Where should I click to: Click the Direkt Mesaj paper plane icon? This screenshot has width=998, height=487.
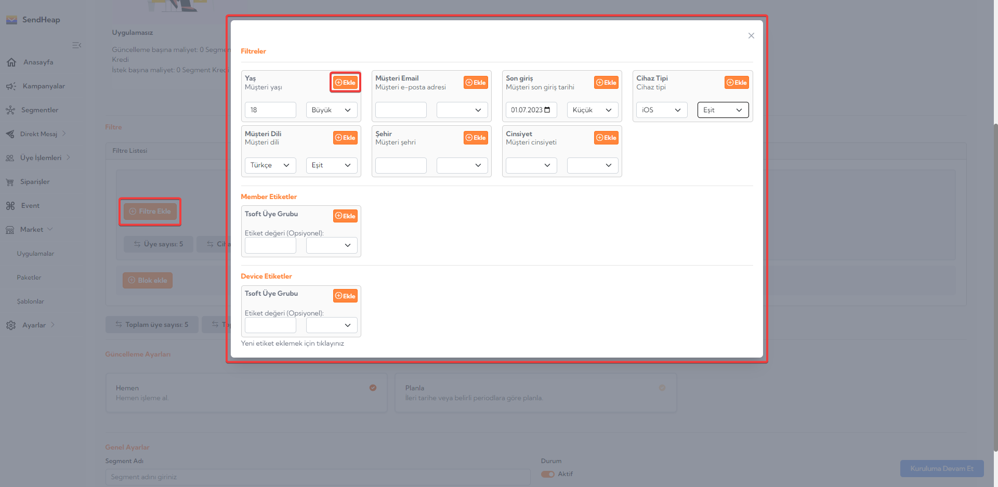(10, 134)
